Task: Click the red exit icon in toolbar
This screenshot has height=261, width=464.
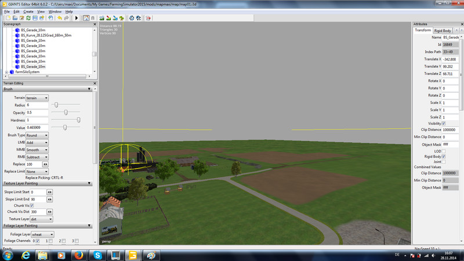Action: (149, 18)
